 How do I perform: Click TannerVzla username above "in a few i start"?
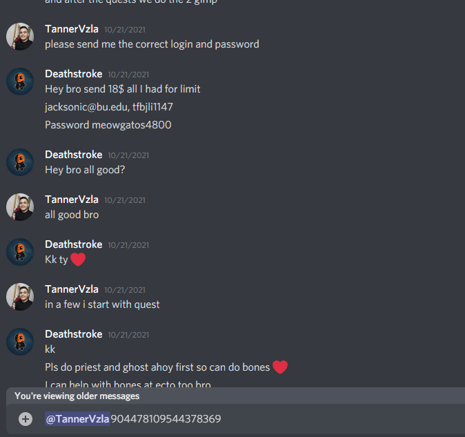click(72, 289)
